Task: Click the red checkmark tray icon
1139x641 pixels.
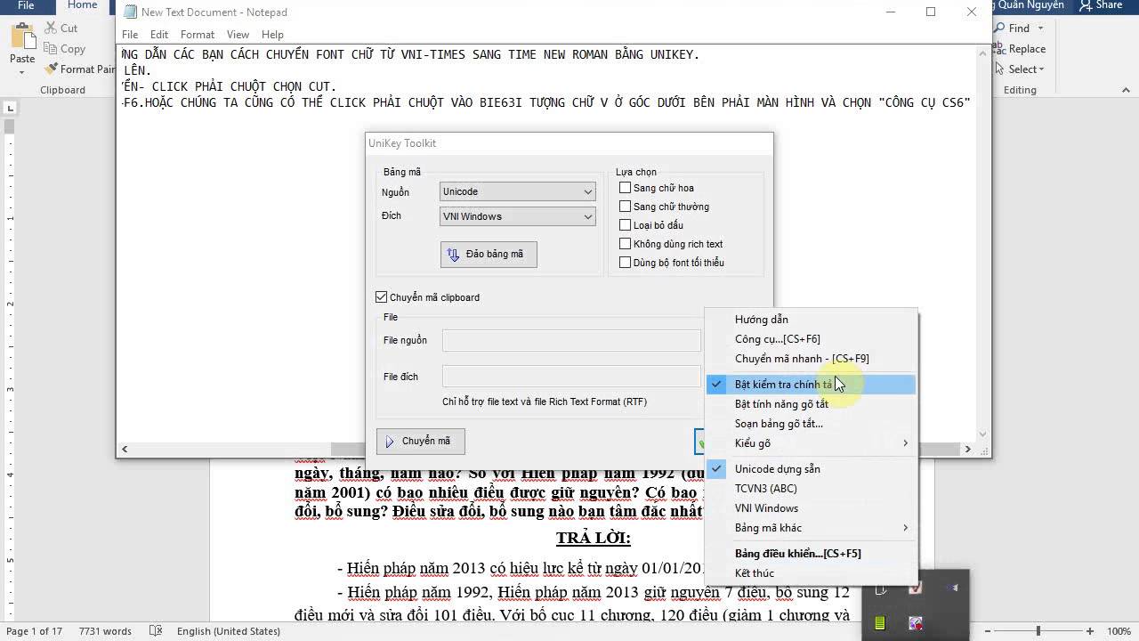Action: (916, 588)
